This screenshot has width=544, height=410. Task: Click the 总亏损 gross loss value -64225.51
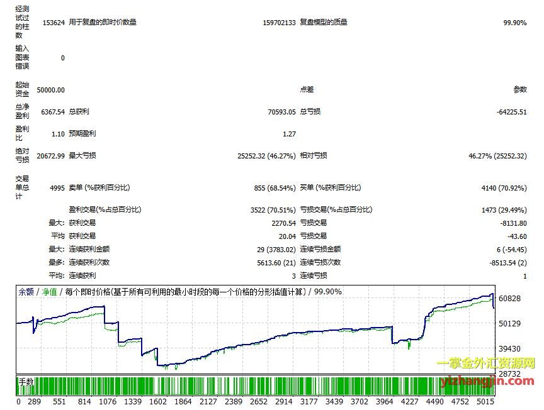(511, 112)
